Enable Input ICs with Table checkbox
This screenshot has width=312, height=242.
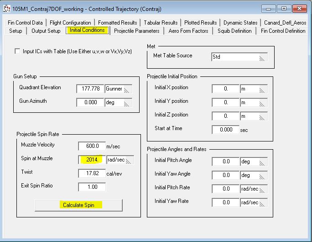pos(18,51)
